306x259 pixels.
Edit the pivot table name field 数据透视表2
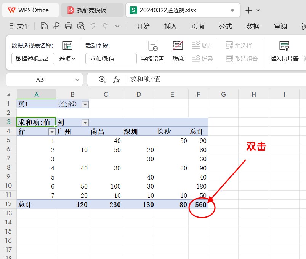coord(33,59)
